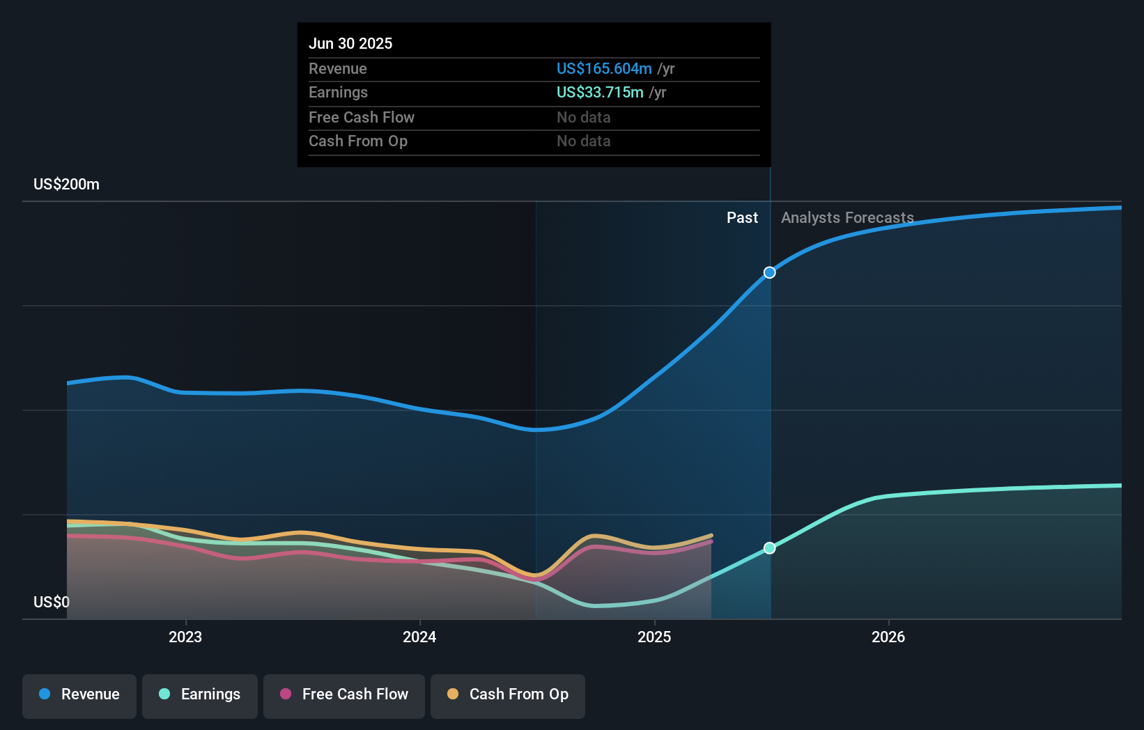
Task: Click the 2026 x-axis label
Action: click(x=888, y=637)
